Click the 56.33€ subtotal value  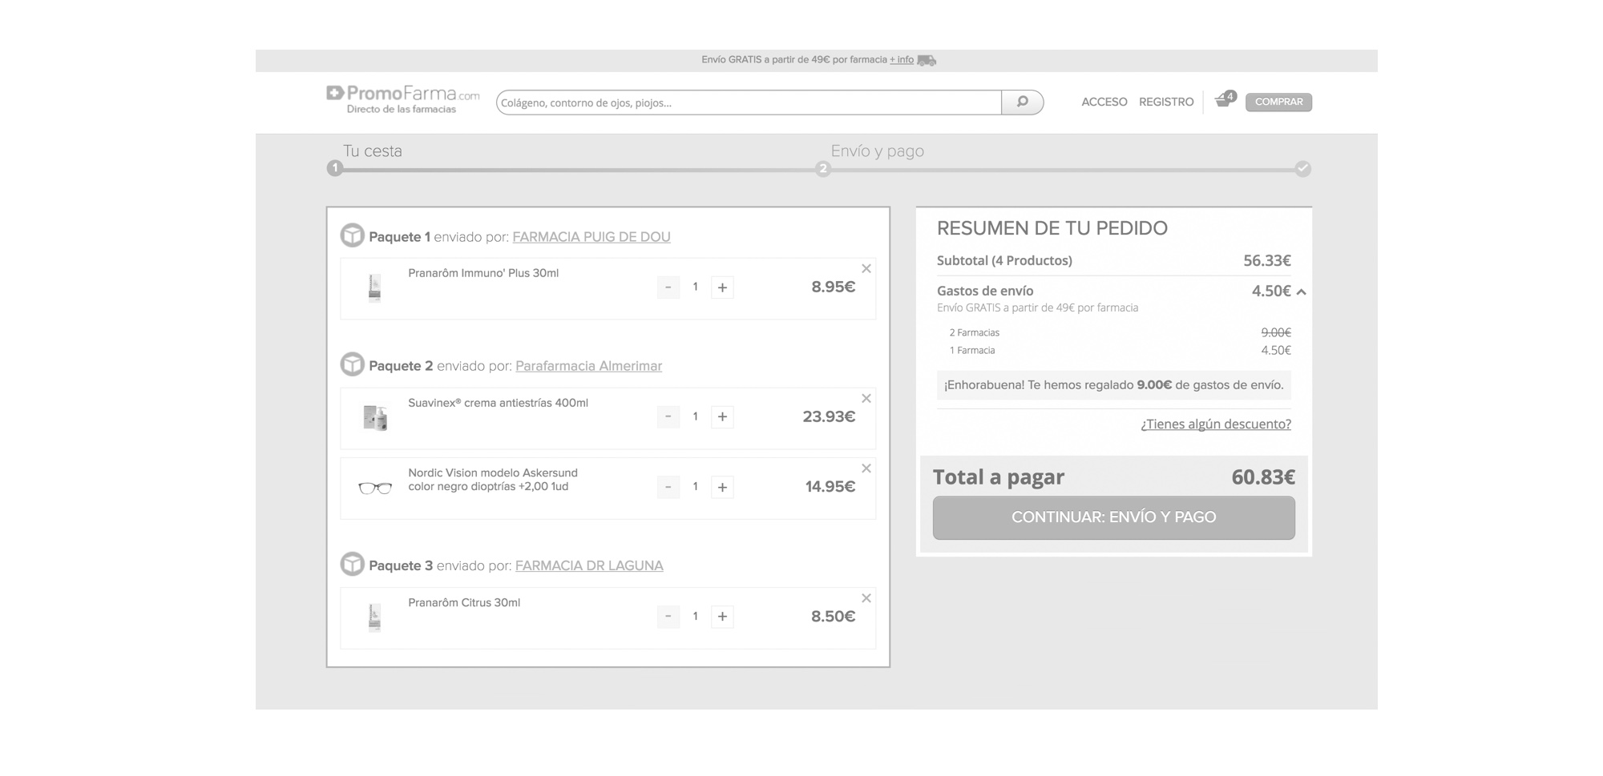pos(1267,260)
